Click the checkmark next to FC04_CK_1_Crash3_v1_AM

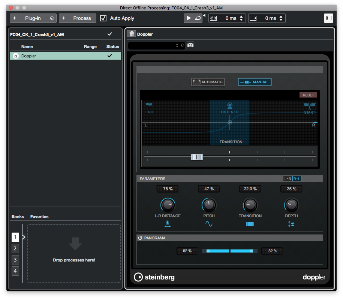[109, 34]
